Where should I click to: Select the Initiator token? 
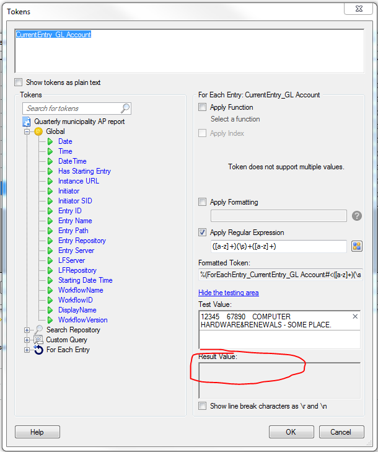[x=69, y=191]
